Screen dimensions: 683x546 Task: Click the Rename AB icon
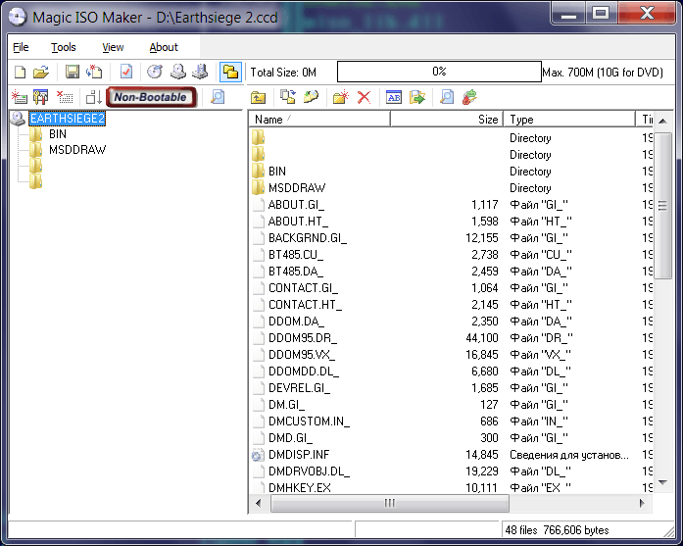[394, 97]
